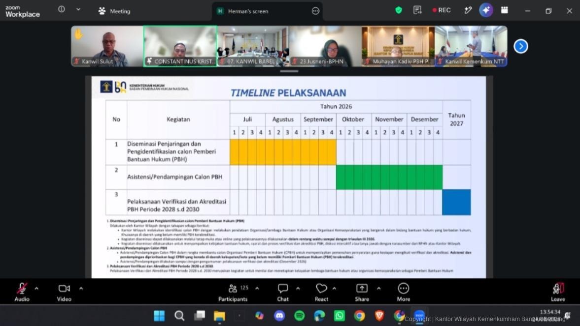Select CONSTANTINUS KRIST video thumbnail

[180, 46]
